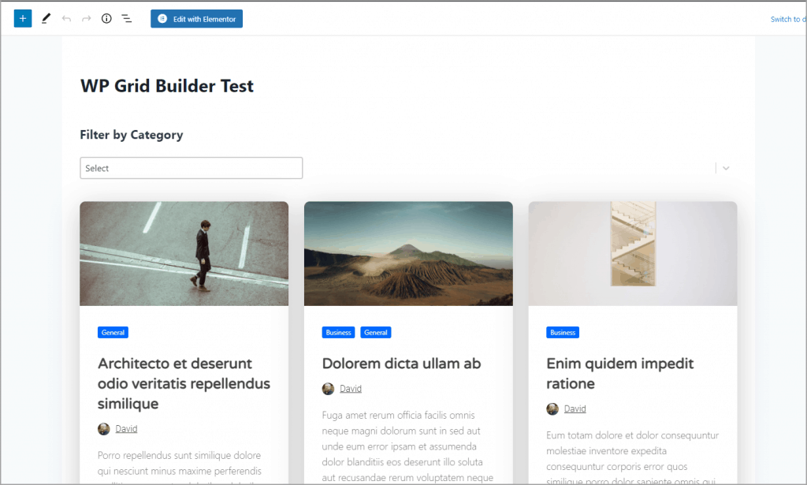Select the pencil editing tool icon

click(45, 17)
